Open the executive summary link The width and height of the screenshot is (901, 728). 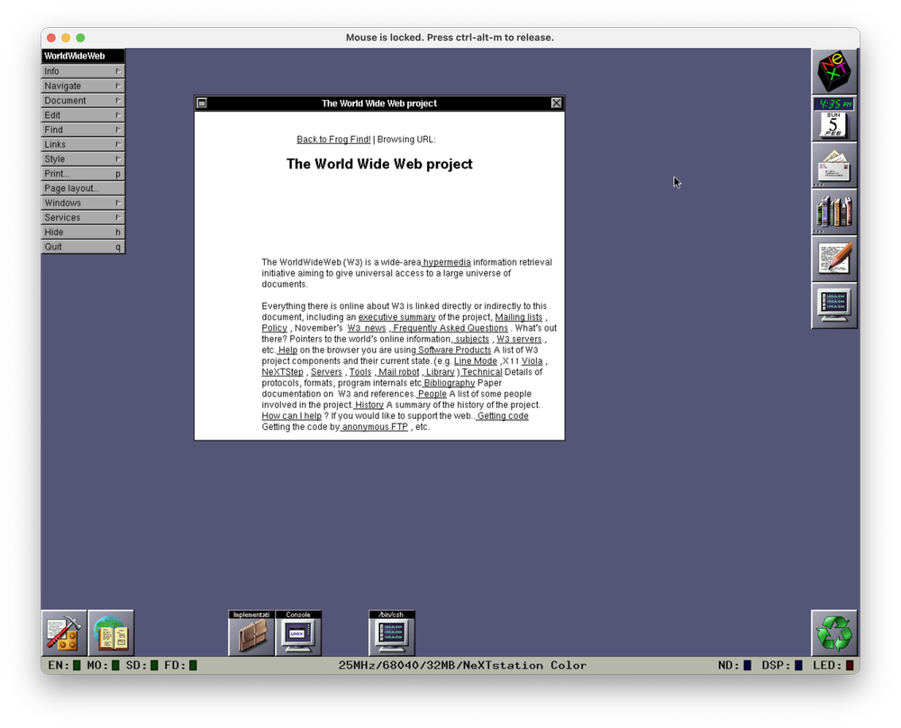pos(396,317)
